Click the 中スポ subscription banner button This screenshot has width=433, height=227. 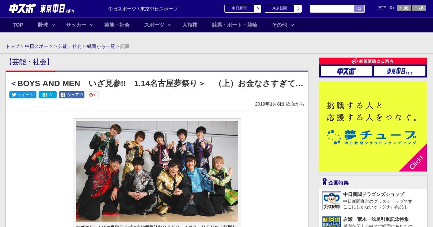click(x=346, y=71)
